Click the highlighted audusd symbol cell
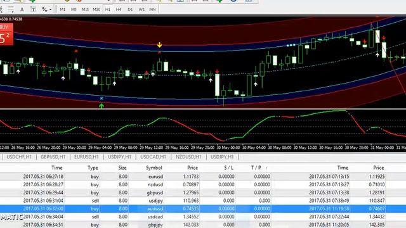406x228 pixels. (155, 208)
